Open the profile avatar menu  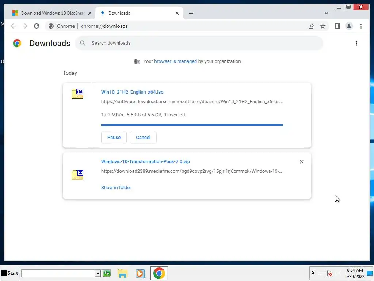[x=349, y=26]
